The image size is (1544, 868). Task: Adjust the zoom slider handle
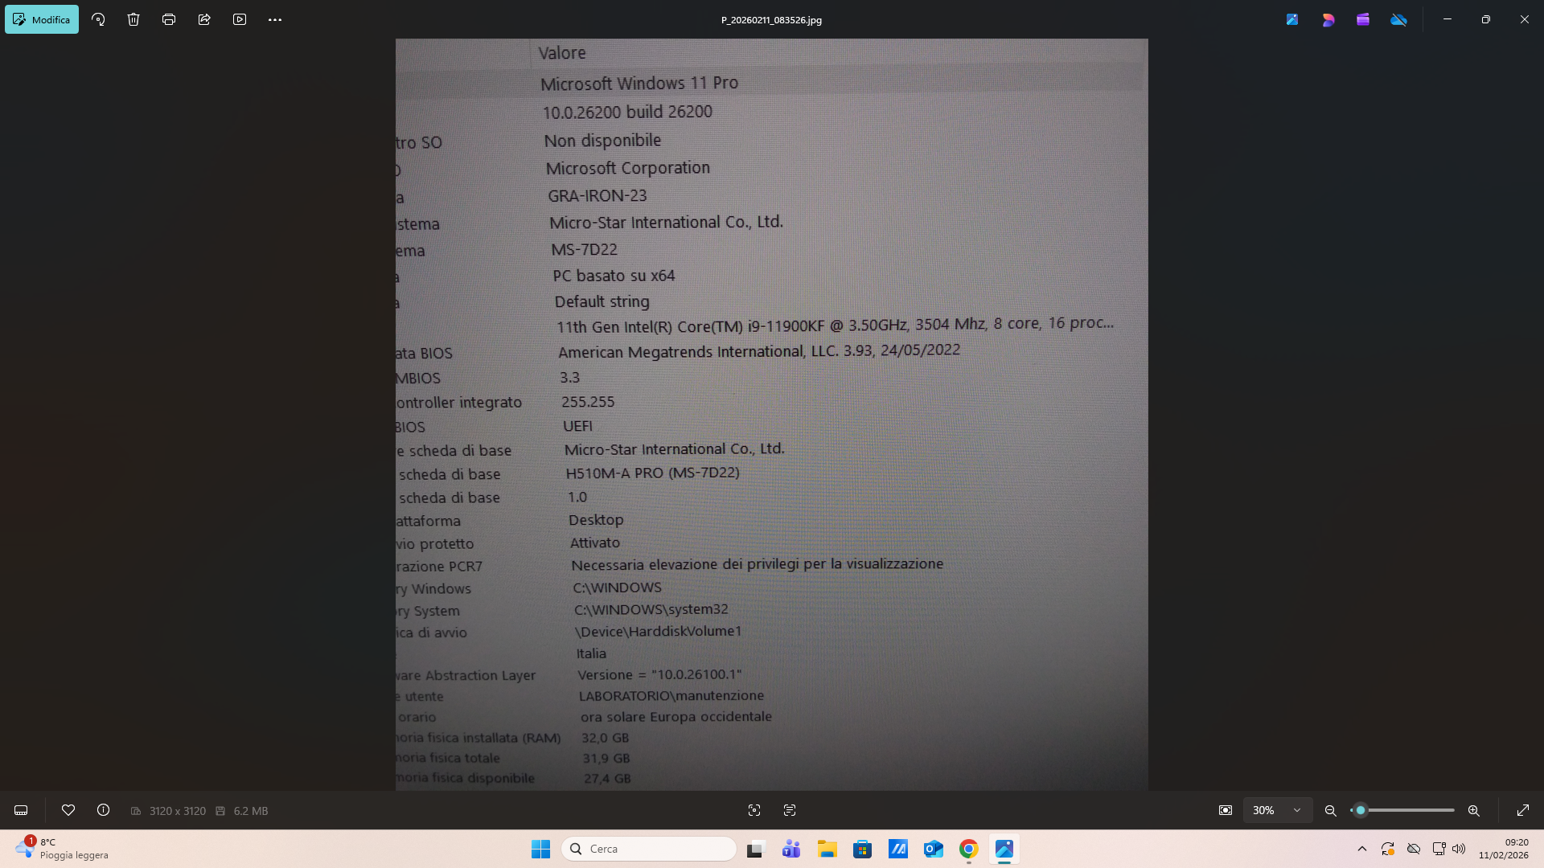coord(1361,810)
